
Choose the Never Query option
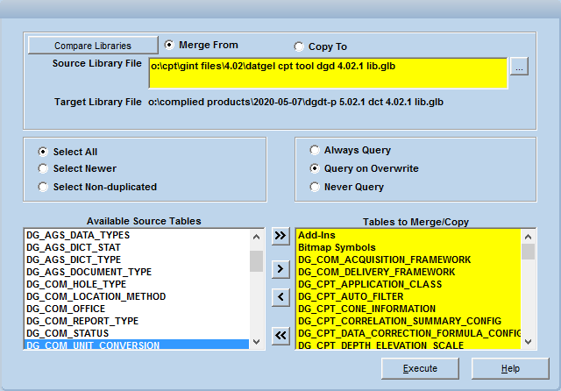[314, 187]
